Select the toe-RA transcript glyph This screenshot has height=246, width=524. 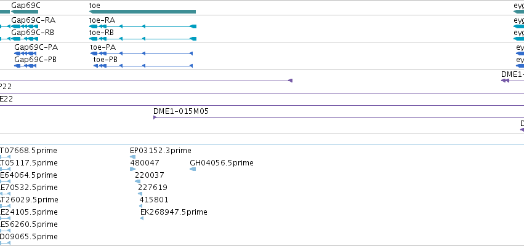click(143, 26)
